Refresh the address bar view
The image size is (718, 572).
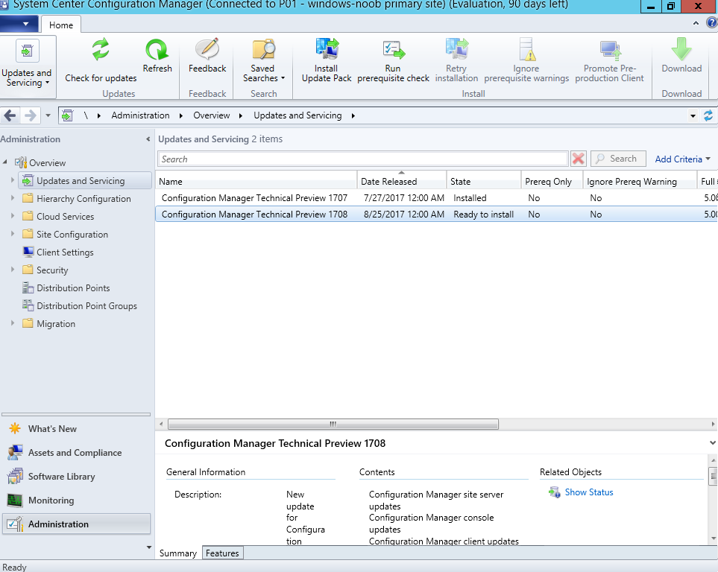(708, 115)
